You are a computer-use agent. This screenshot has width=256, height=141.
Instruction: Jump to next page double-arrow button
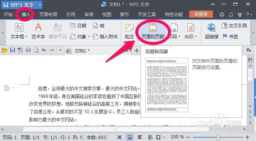pyautogui.click(x=250, y=123)
